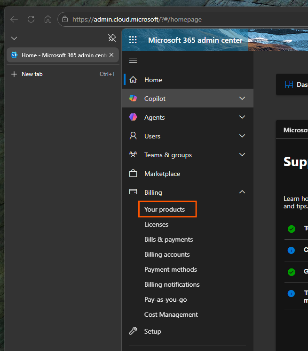Click the second blue info status icon

pos(291,293)
